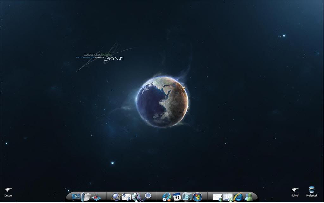The height and width of the screenshot is (203, 324).
Task: Click the magnifying glass search dock icon
Action: [x=146, y=197]
